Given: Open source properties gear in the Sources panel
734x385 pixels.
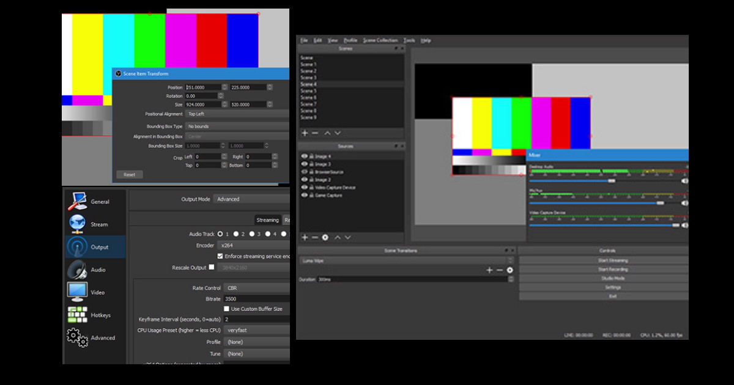Looking at the screenshot, I should coord(325,237).
